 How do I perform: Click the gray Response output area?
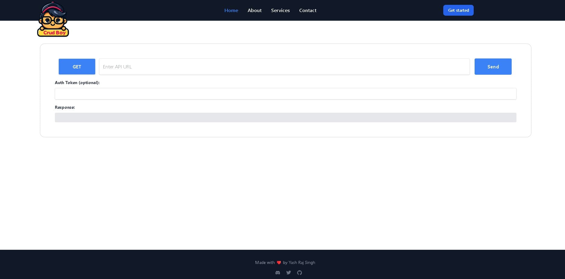point(285,118)
